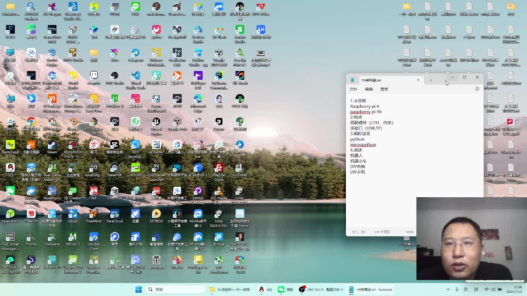Add a new tab in Notepad
Image resolution: width=527 pixels, height=296 pixels.
point(431,80)
